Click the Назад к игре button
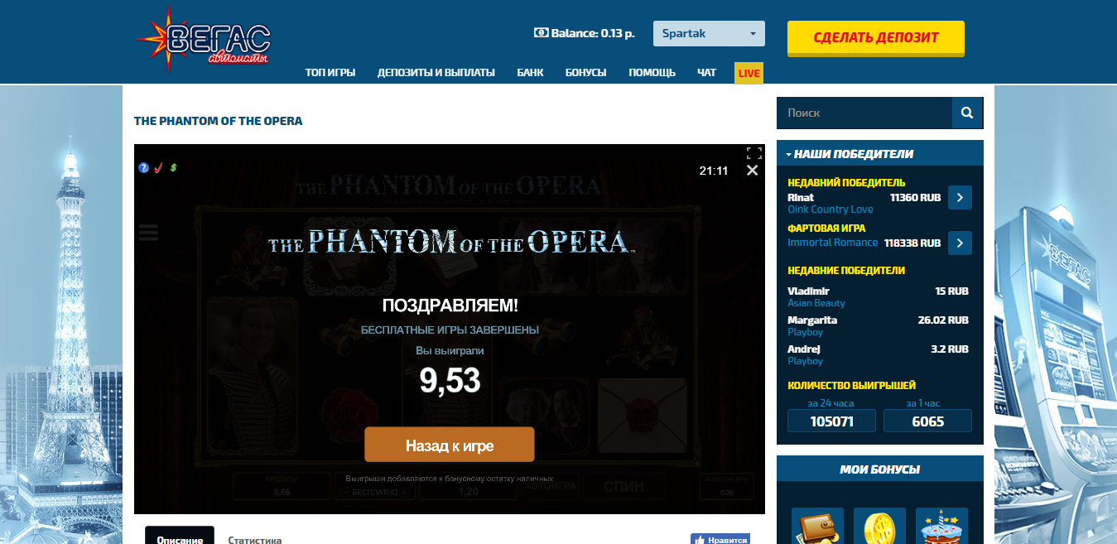 pos(450,445)
